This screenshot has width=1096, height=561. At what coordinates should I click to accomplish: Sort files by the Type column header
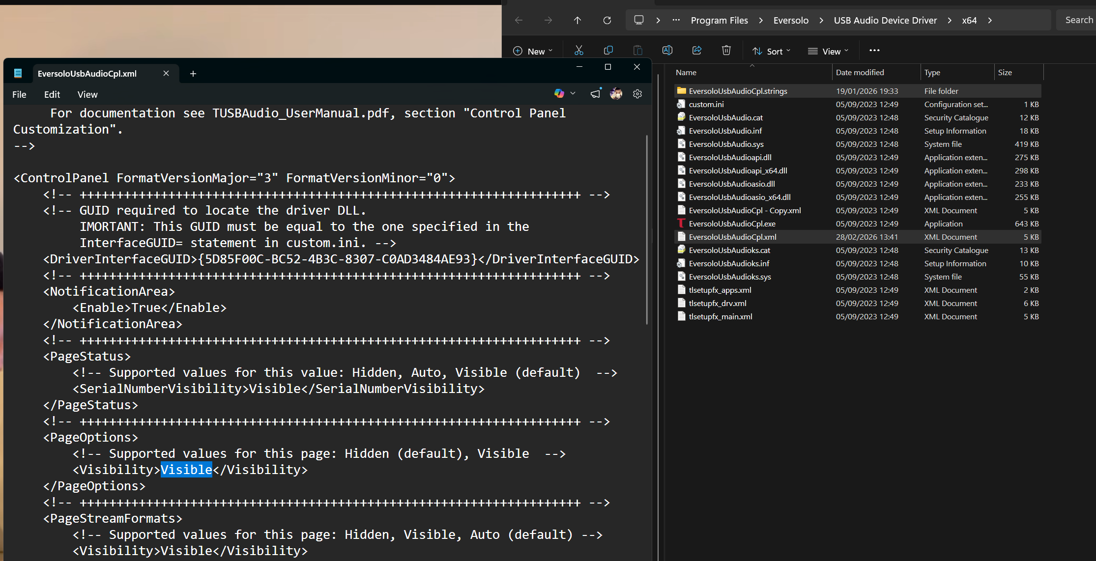click(957, 72)
